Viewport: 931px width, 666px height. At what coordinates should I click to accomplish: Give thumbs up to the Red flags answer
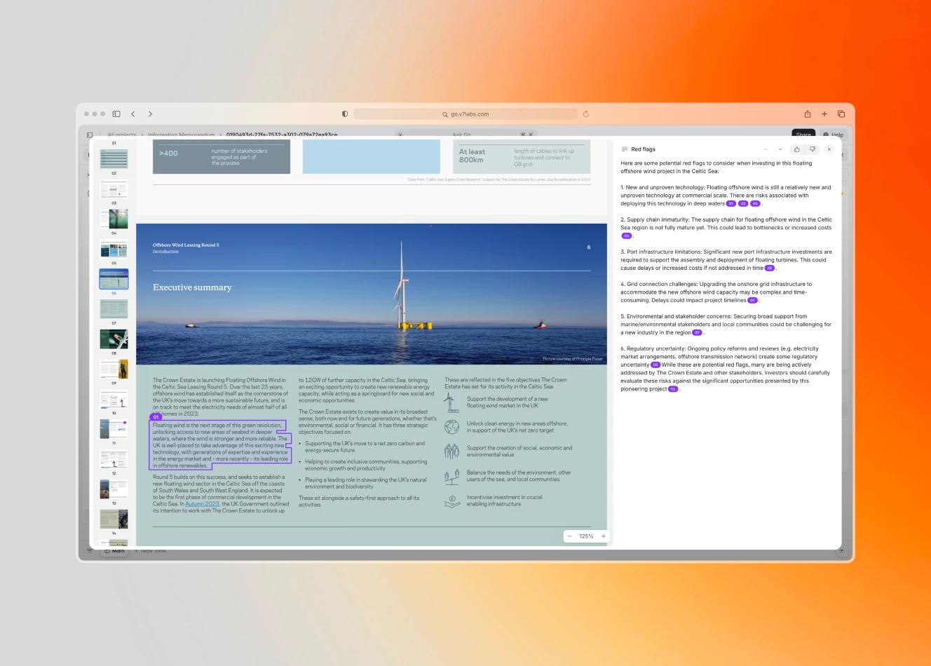797,149
